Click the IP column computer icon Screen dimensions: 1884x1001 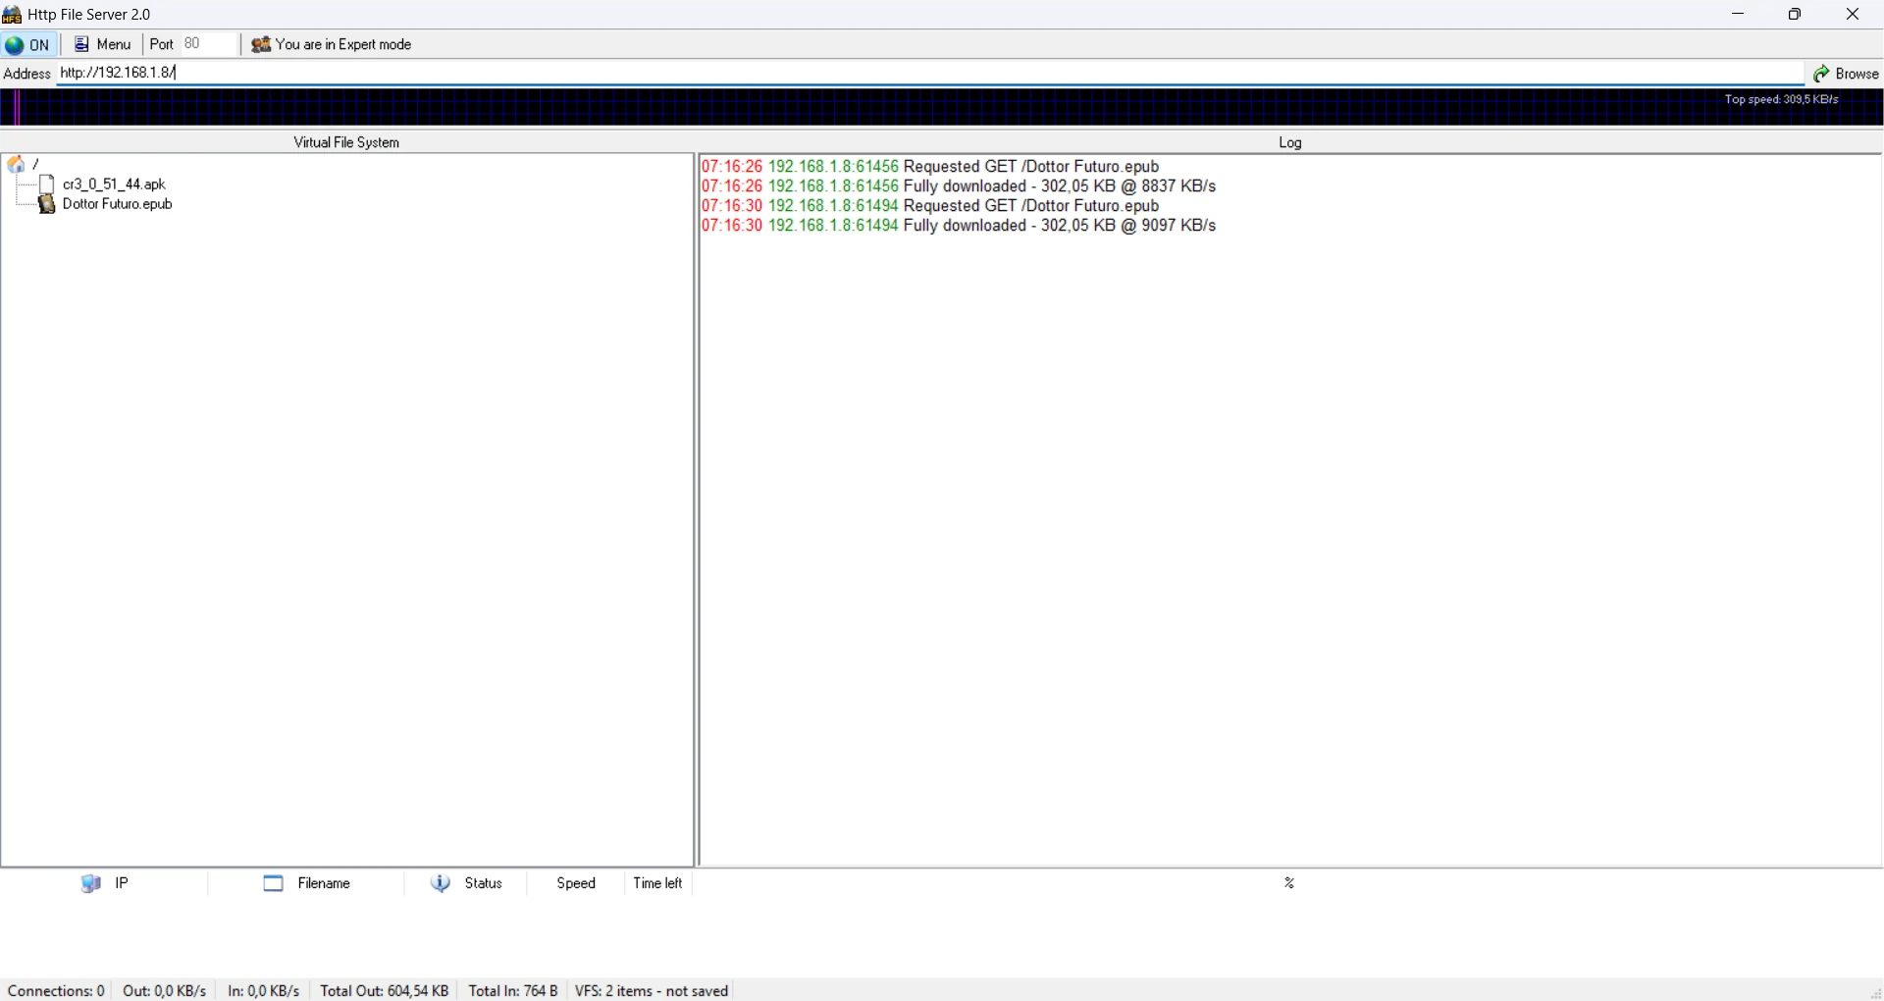pos(91,883)
